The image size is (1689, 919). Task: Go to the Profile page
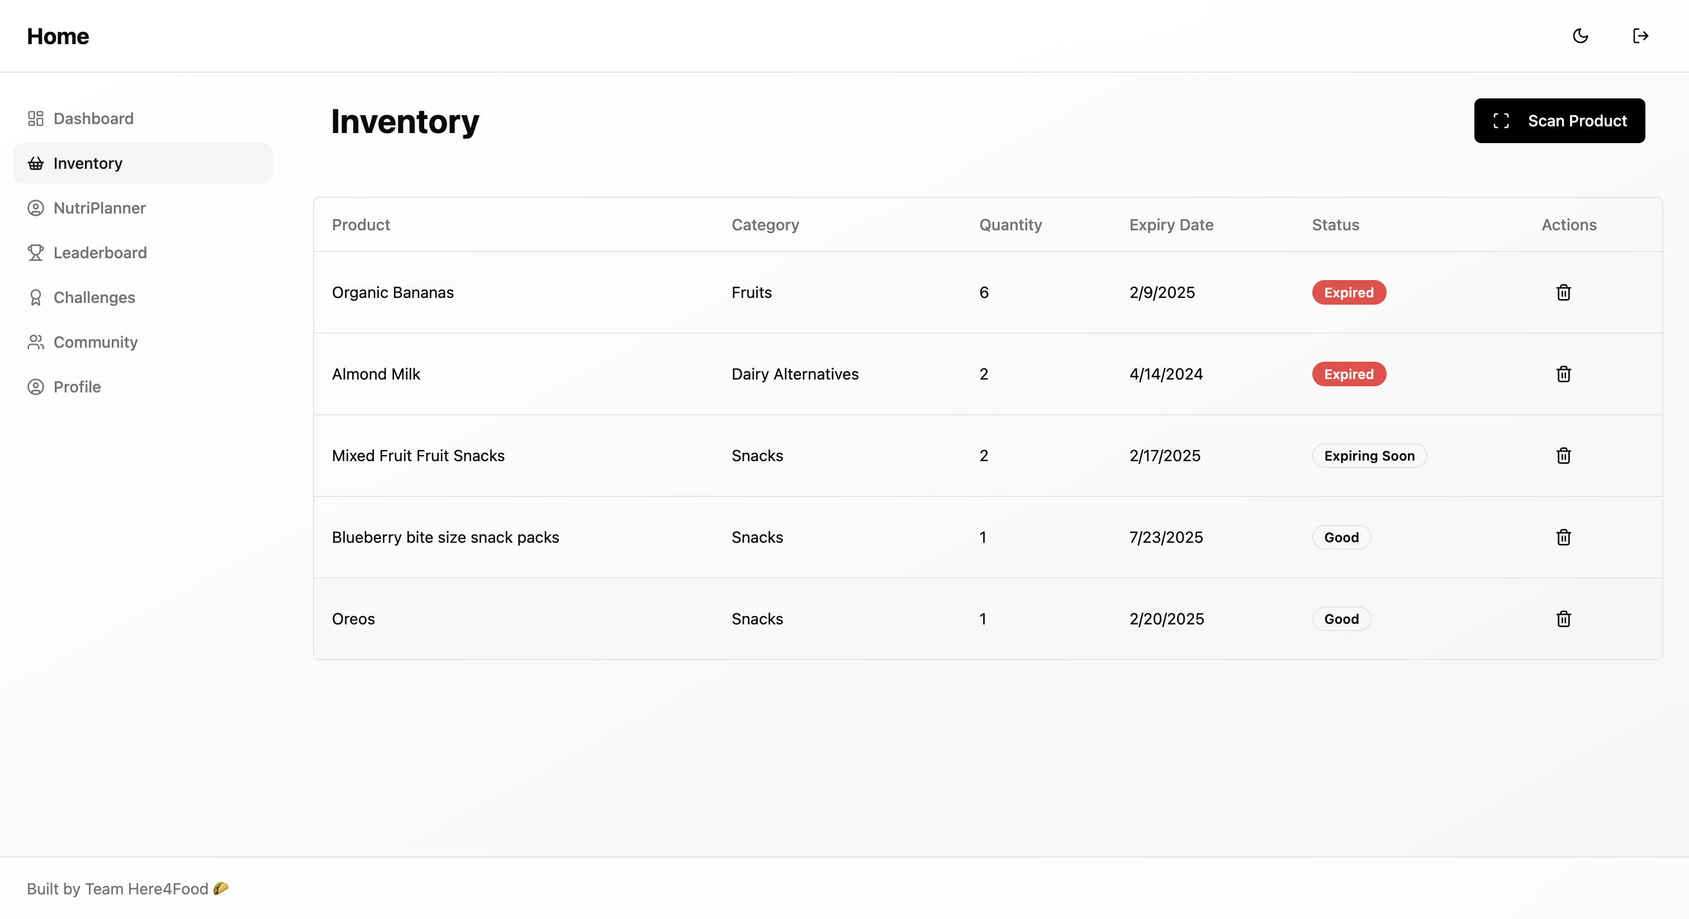click(77, 387)
